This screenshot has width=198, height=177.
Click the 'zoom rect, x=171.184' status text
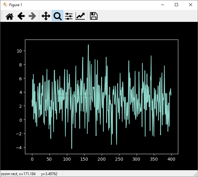pyautogui.click(x=18, y=174)
